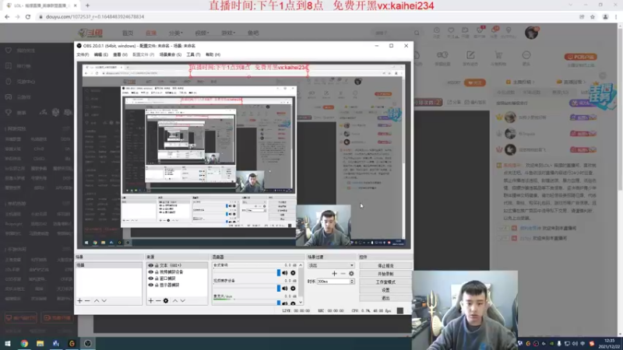Screen dimensions: 623x350
Task: Go back with the browser back arrow
Action: (7, 16)
